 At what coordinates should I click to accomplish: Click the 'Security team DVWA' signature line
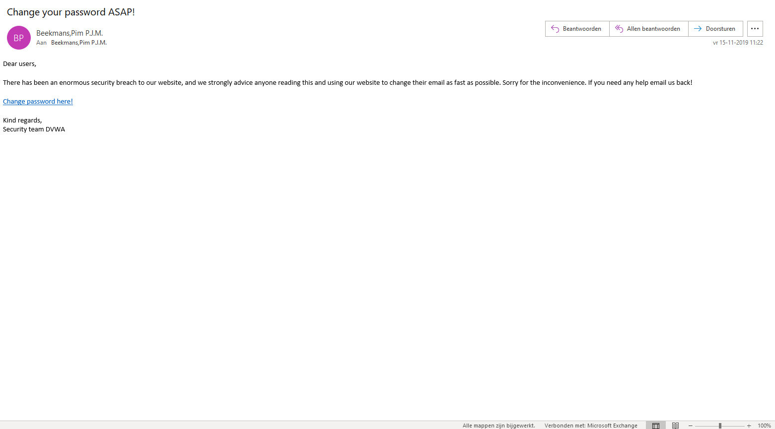[x=34, y=129]
